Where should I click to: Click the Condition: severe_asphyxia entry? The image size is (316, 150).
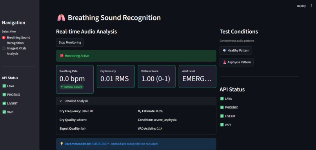(157, 120)
